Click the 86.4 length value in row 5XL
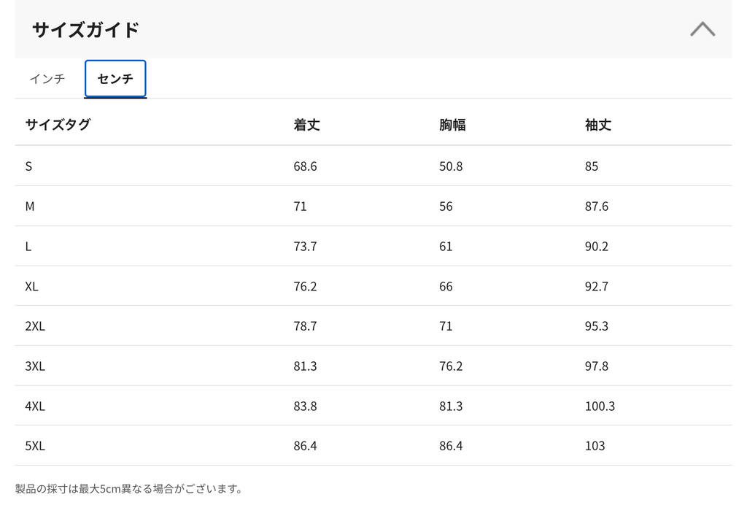 point(305,446)
